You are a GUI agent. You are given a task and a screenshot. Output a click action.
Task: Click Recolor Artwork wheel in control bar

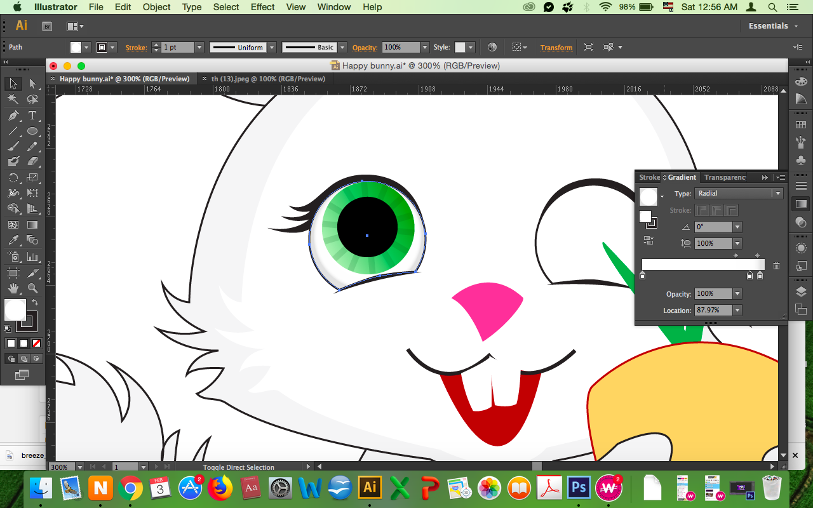[492, 47]
